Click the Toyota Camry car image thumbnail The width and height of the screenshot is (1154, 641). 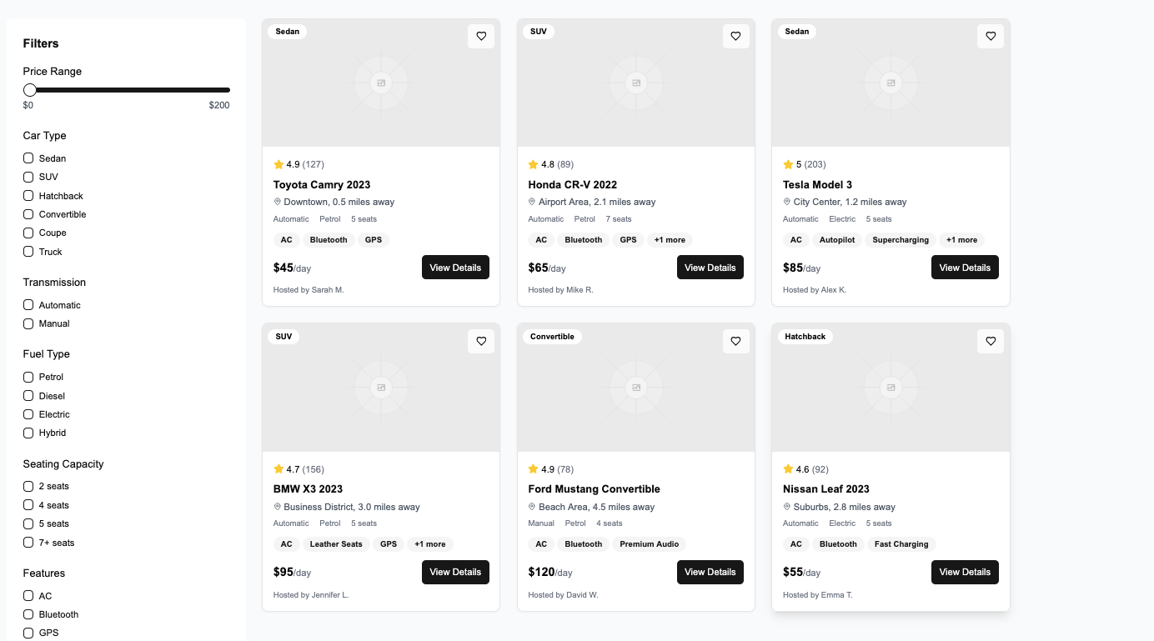381,83
